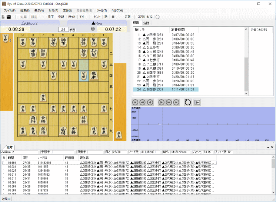Step back one move in playback controls
This screenshot has width=276, height=202.
150,102
